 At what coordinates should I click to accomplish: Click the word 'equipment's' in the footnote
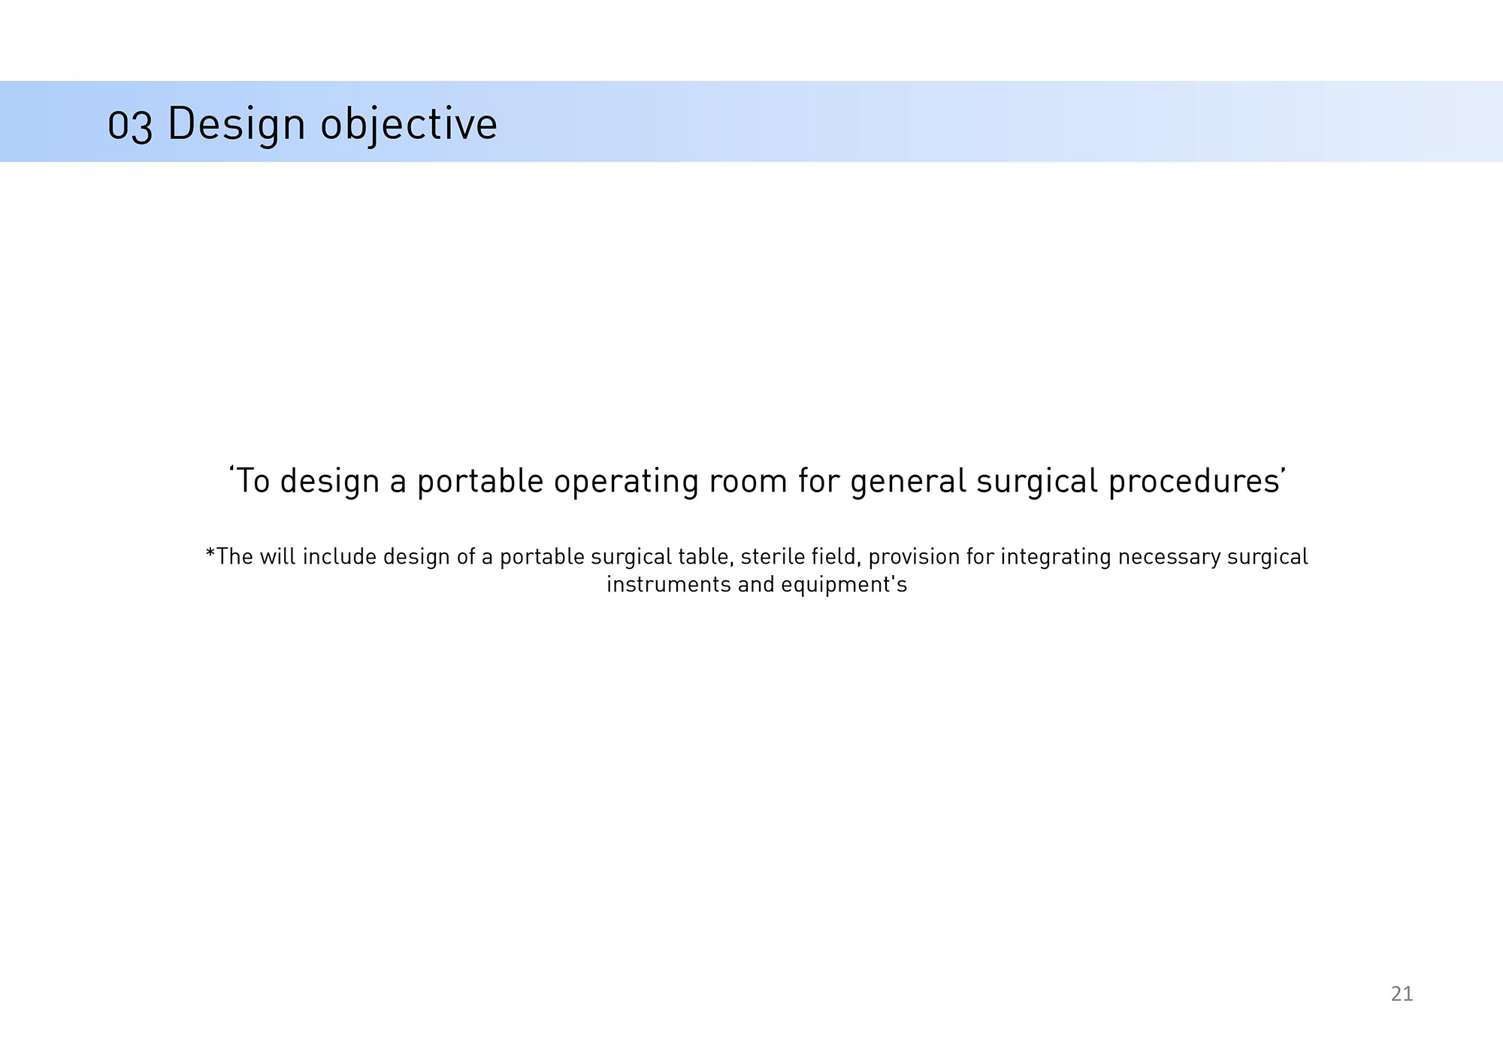[844, 585]
